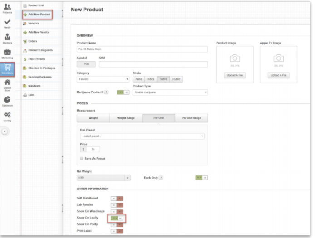315x238 pixels.
Task: Open the Patients section icon
Action: [7, 7]
